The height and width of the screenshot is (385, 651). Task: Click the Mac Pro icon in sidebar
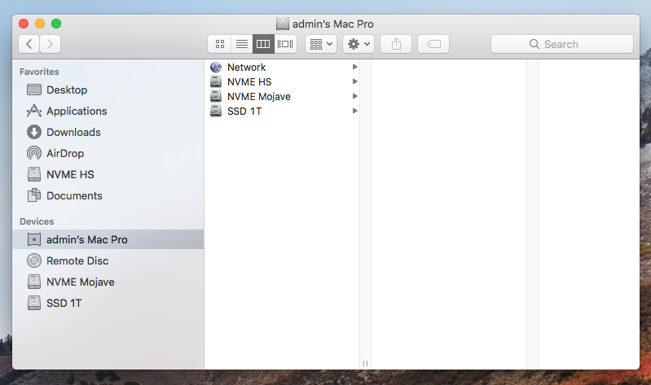[x=34, y=240]
